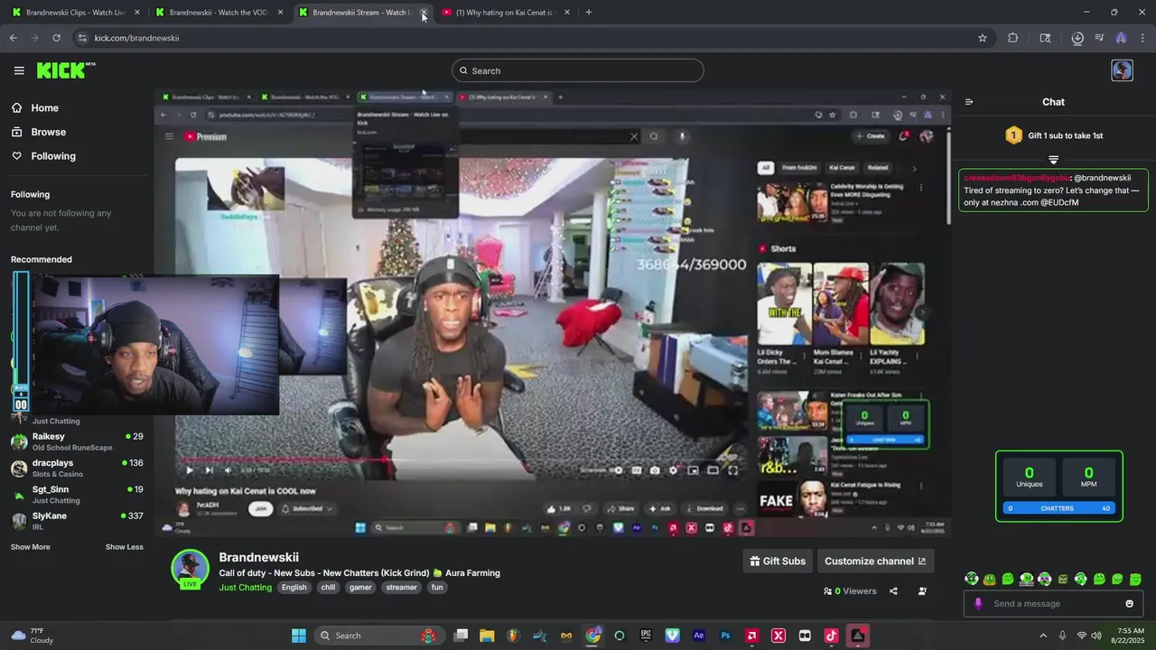Click the 0 Viewers counter

click(x=850, y=591)
